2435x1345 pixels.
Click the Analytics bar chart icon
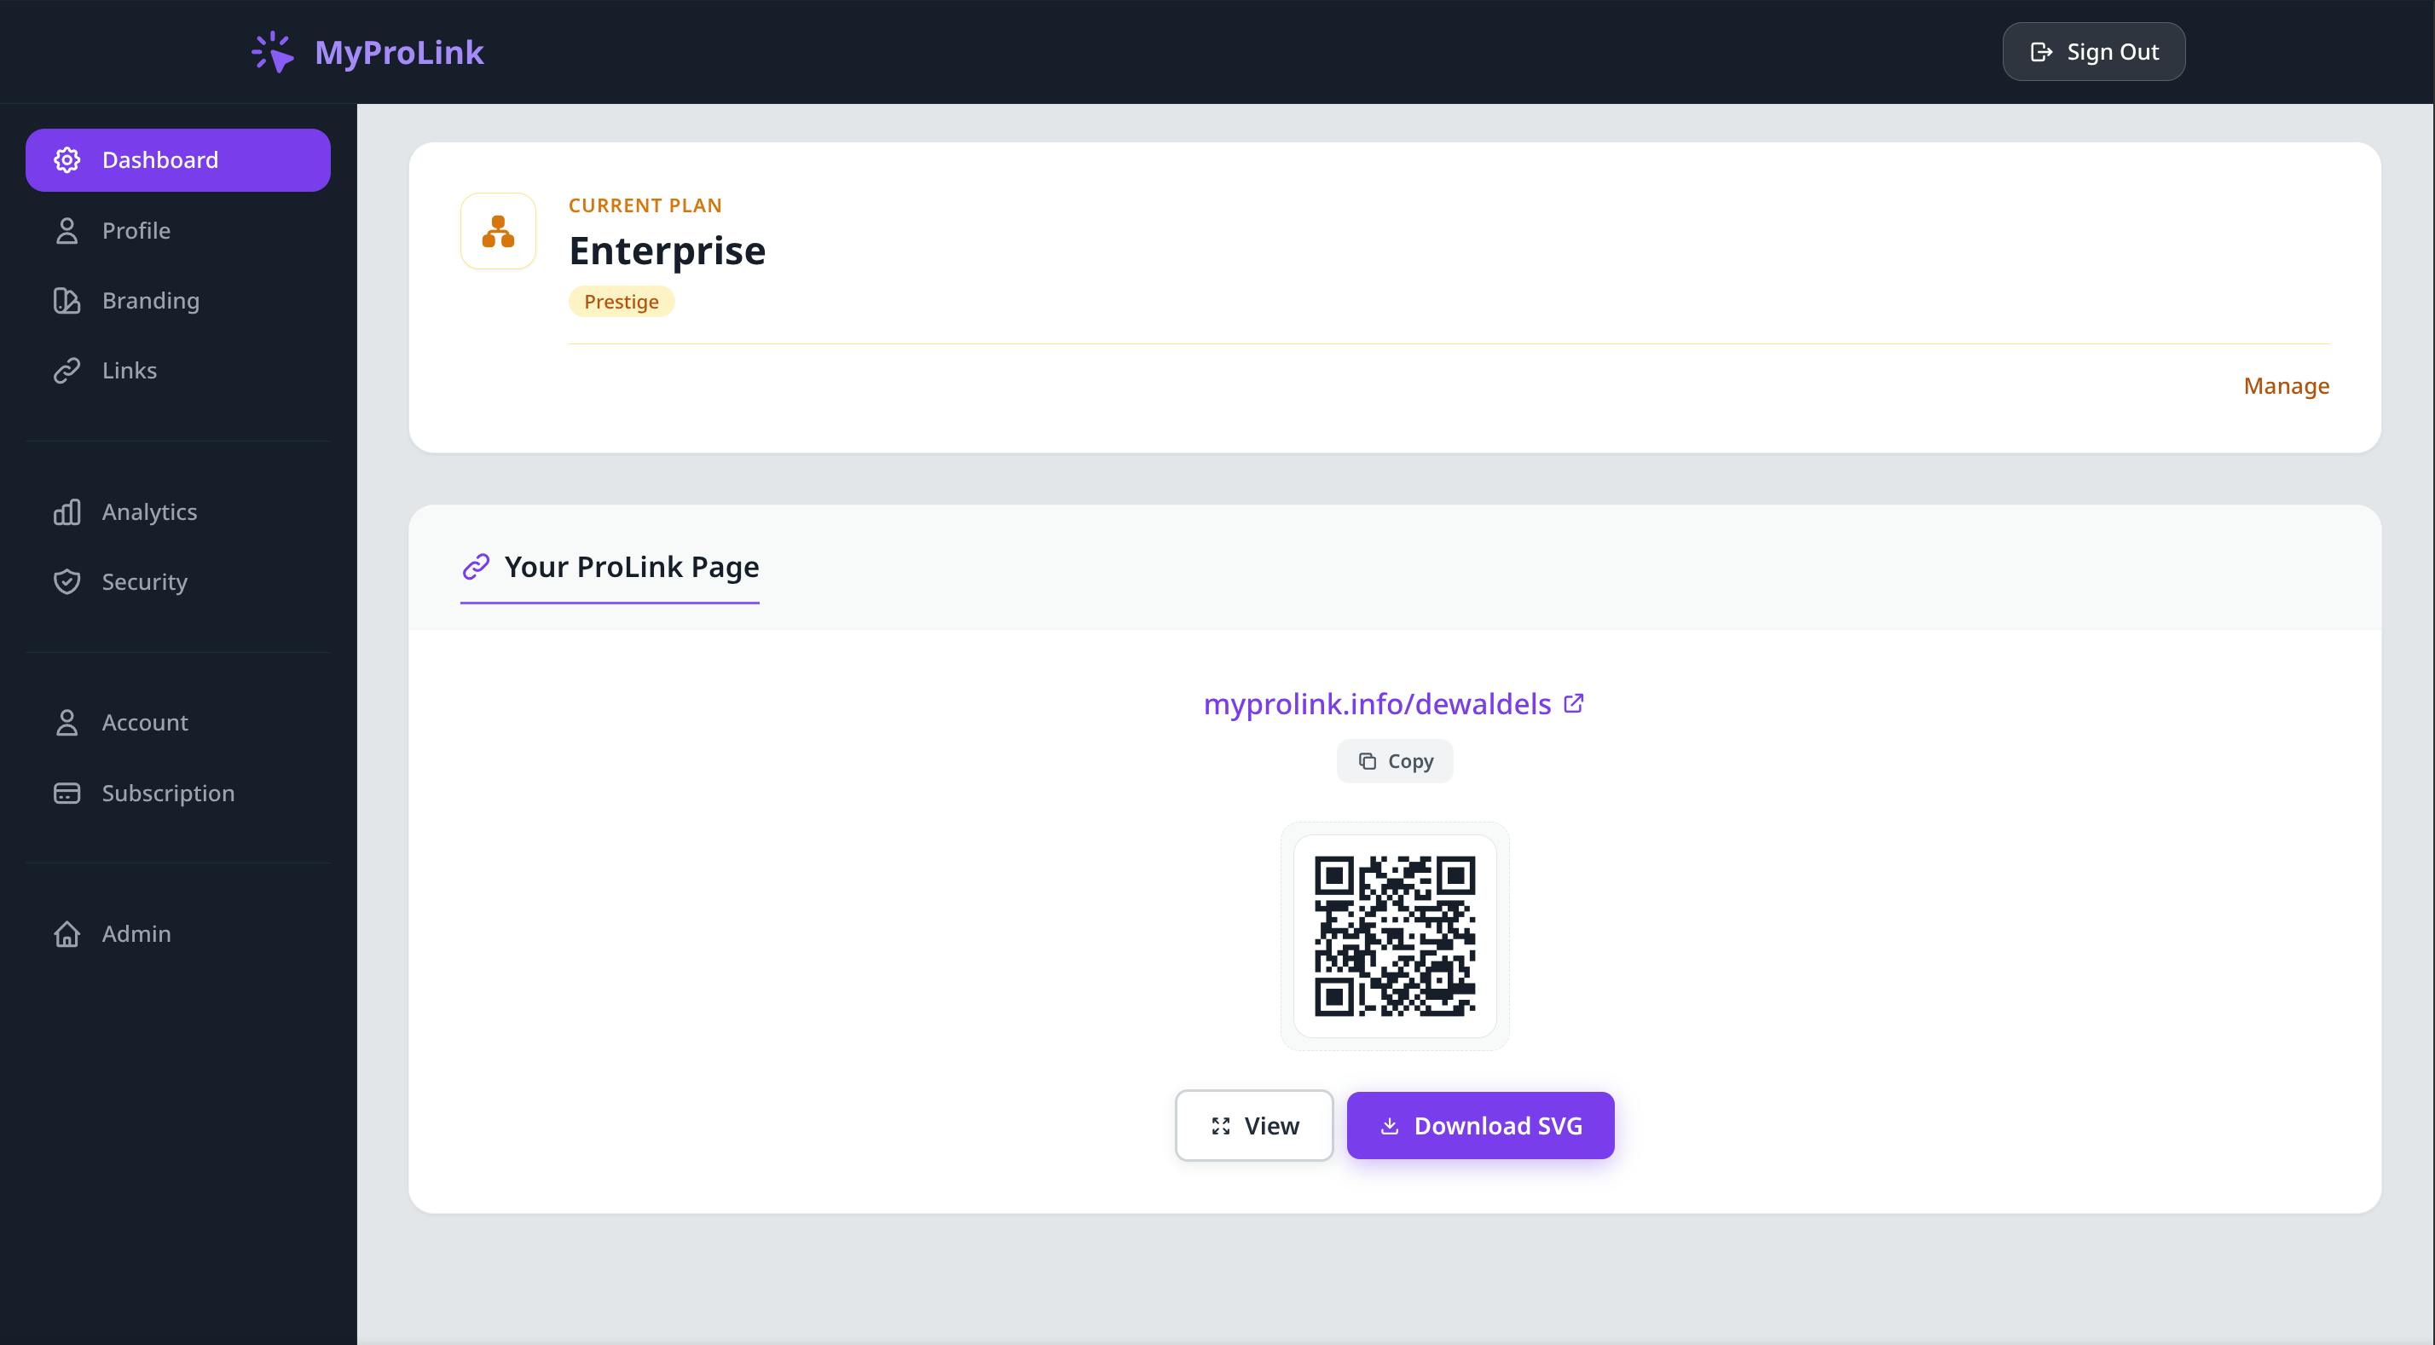[67, 512]
